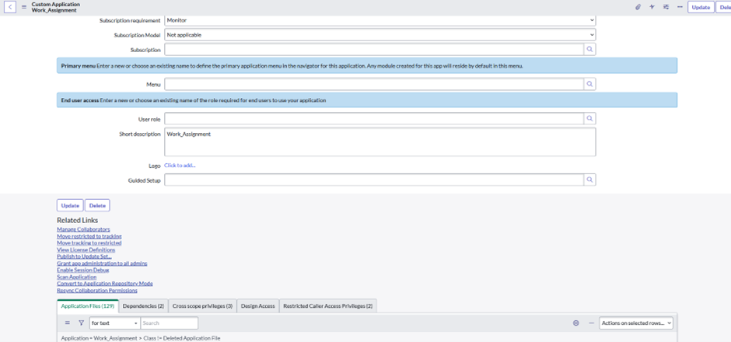
Task: Open the form context menu (hamburger icon)
Action: (x=23, y=7)
